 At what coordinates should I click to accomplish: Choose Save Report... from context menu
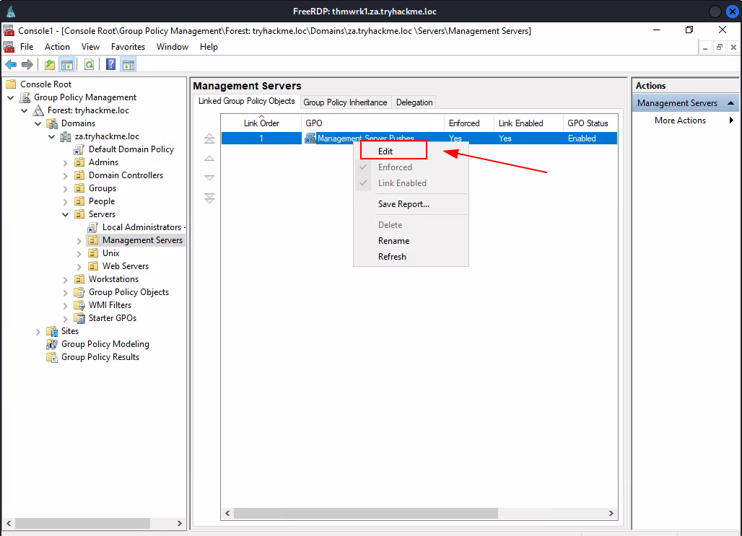411,204
